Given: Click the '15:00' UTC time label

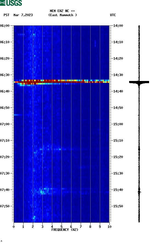Looking at the screenshot, I should (118, 124).
